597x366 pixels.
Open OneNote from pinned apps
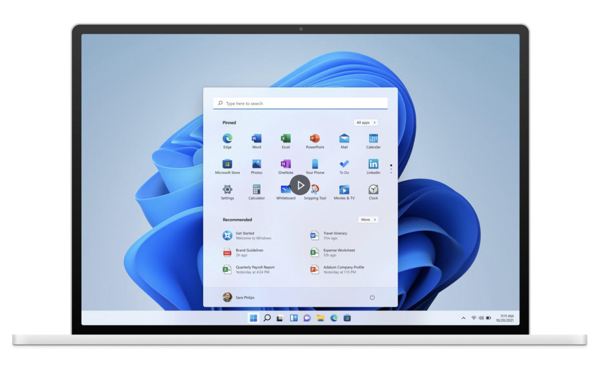click(286, 166)
